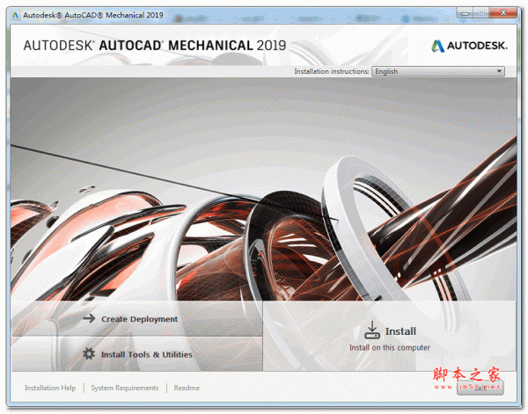
Task: Select Create Deployment option
Action: coord(136,318)
